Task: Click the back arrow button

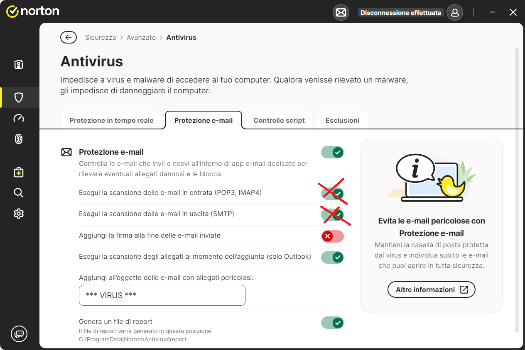Action: (69, 37)
